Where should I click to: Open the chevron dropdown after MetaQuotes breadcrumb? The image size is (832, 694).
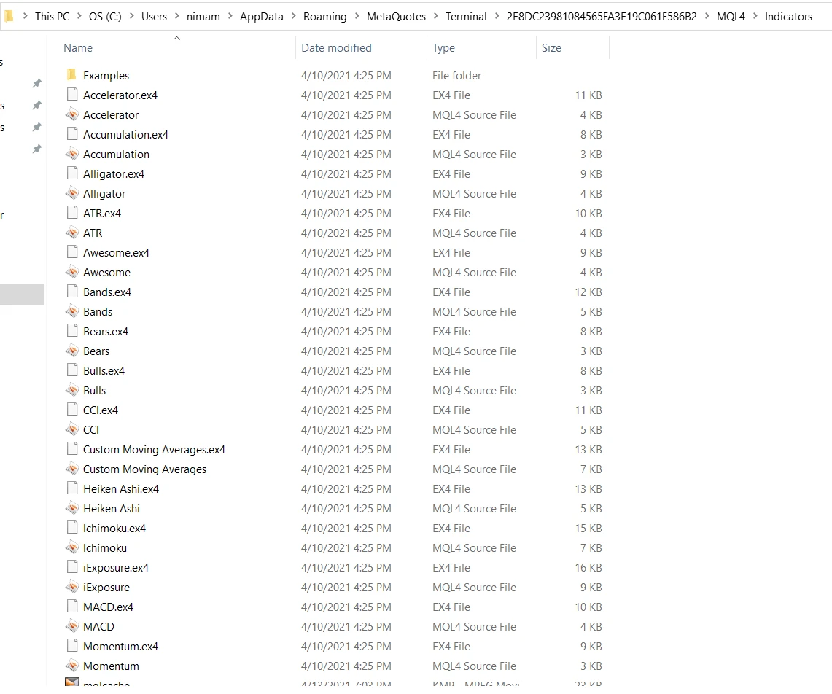coord(436,16)
